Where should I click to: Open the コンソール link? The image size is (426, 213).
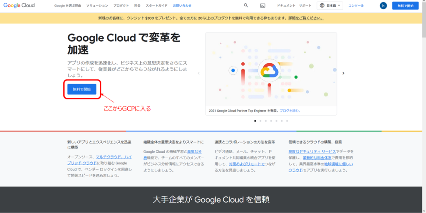pyautogui.click(x=356, y=6)
